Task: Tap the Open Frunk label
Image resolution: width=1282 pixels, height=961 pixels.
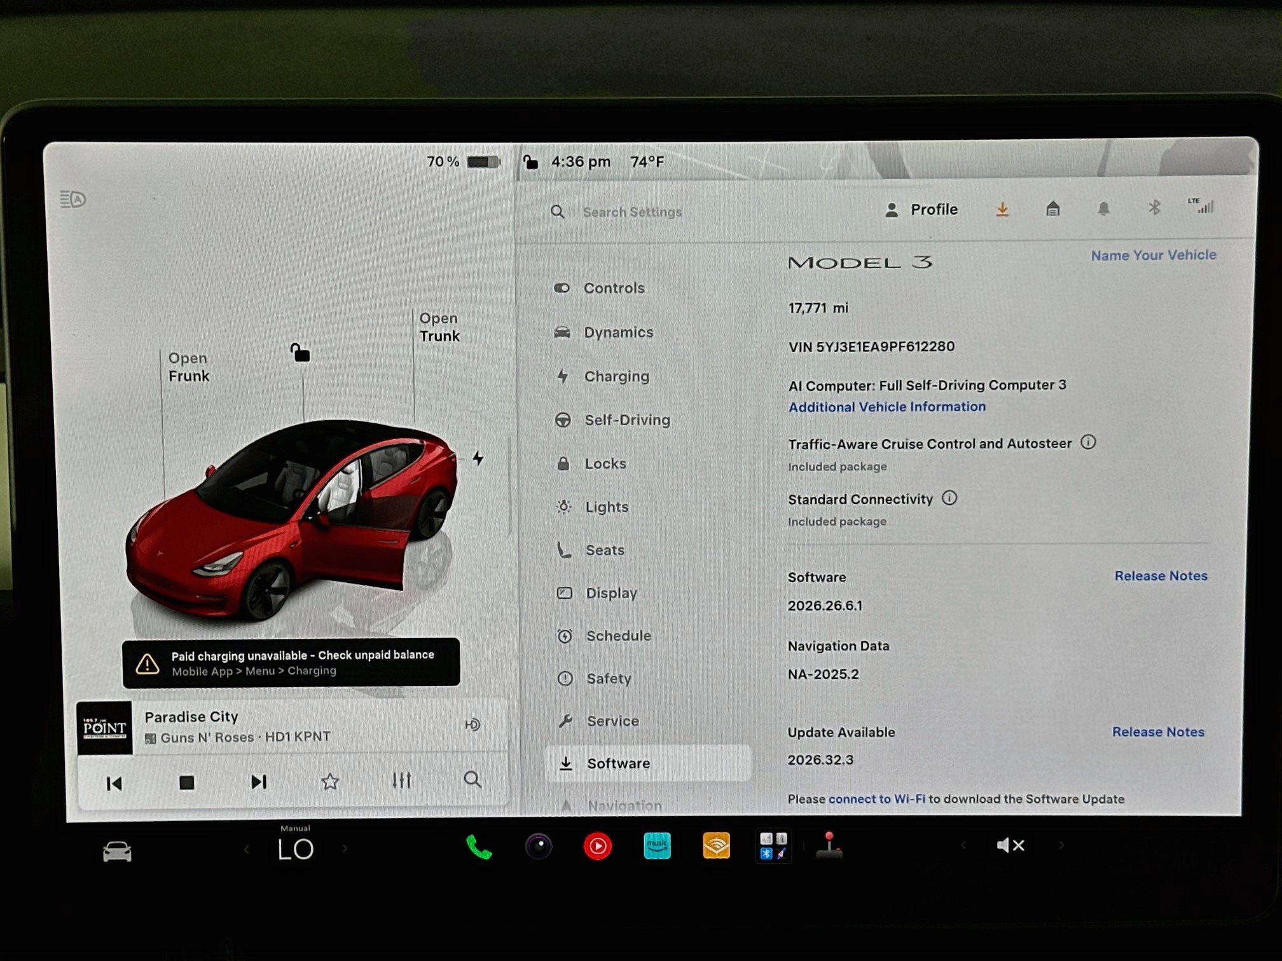Action: (188, 367)
